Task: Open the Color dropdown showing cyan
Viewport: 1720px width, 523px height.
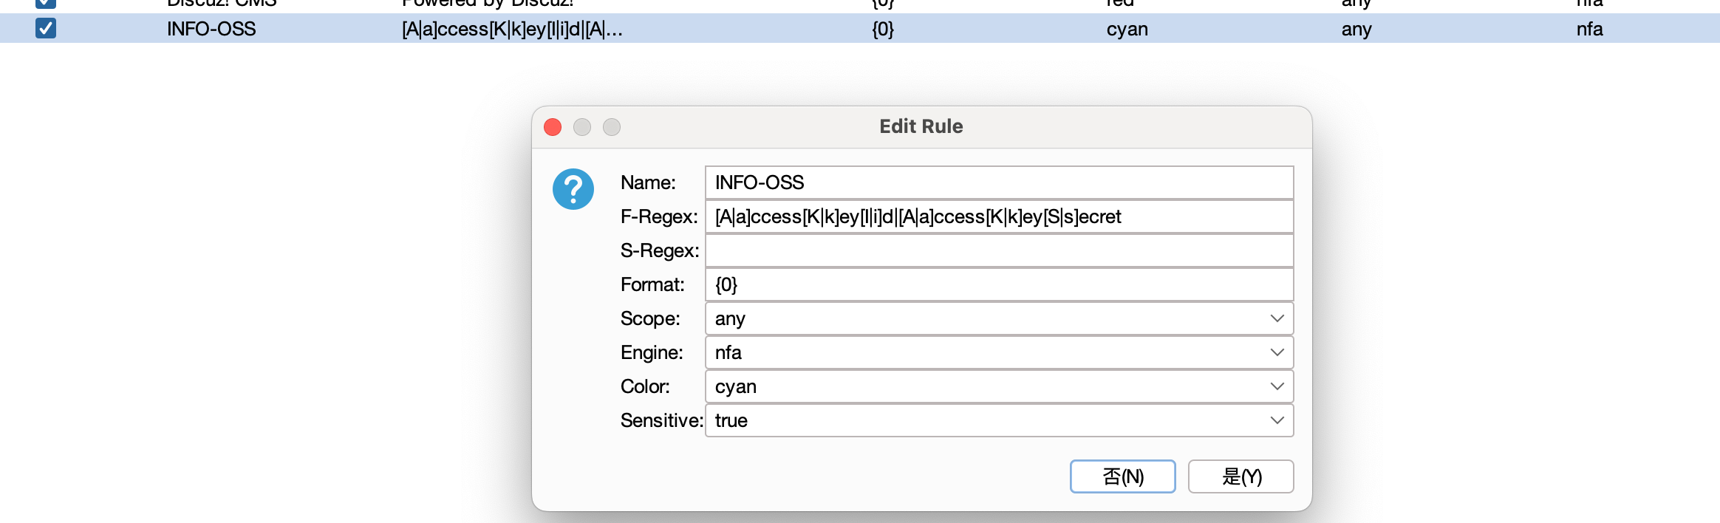Action: click(x=1000, y=386)
